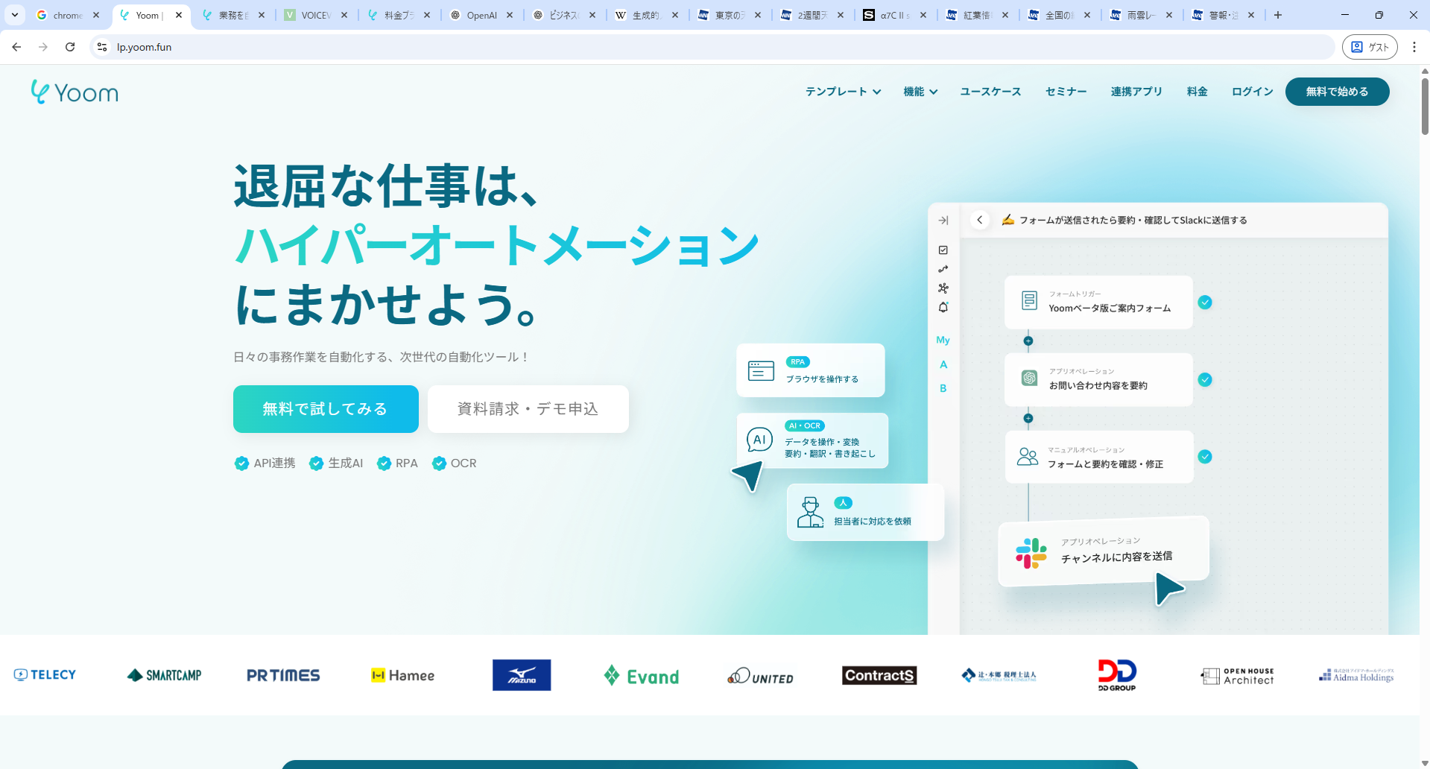The image size is (1430, 769).
Task: Click the Slack logo icon in workflow card
Action: click(x=1031, y=554)
